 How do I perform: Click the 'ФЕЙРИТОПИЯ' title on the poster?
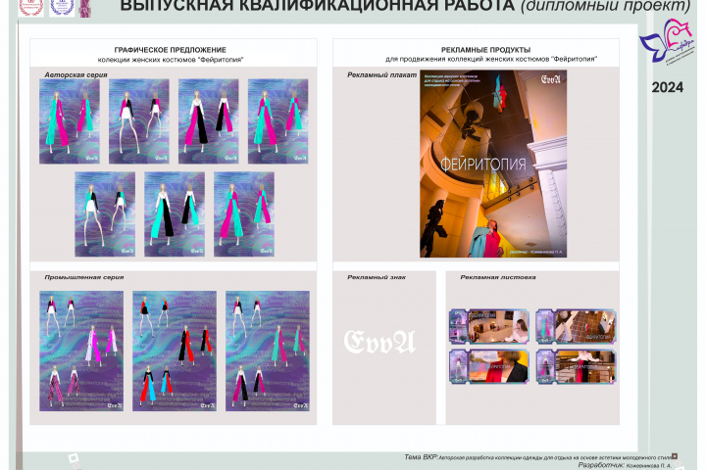(483, 164)
